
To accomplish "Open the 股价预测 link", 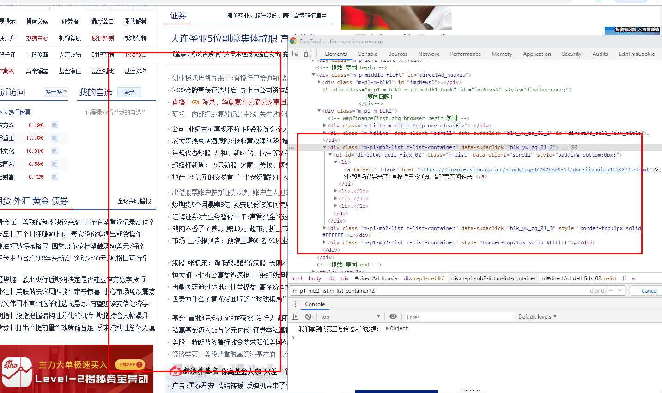I will 103,38.
